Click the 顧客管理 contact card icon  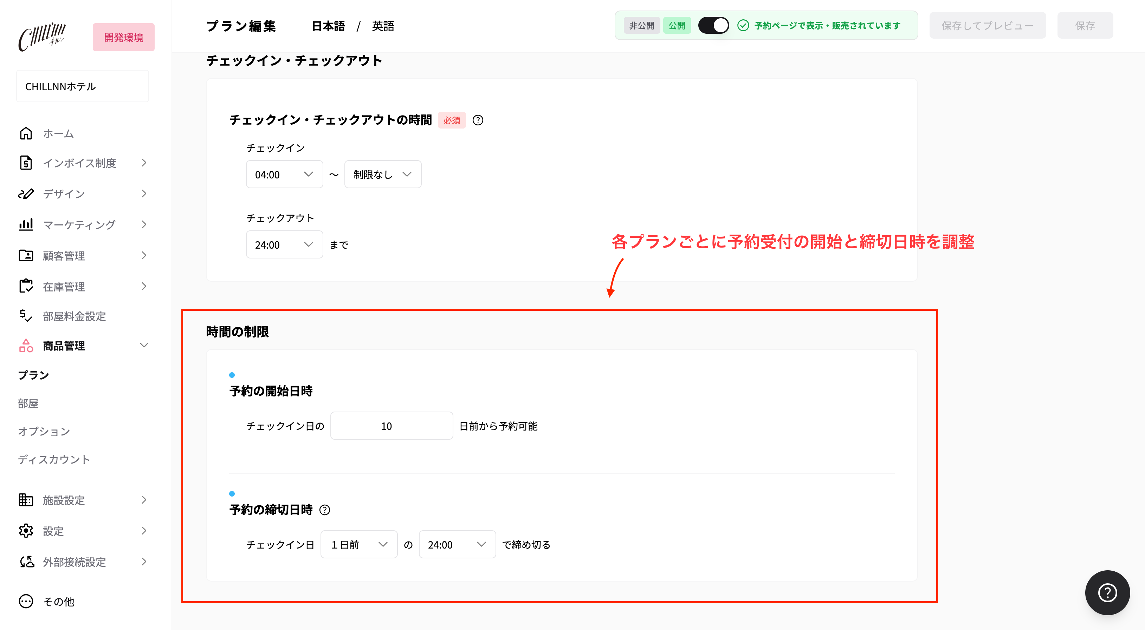click(x=26, y=255)
